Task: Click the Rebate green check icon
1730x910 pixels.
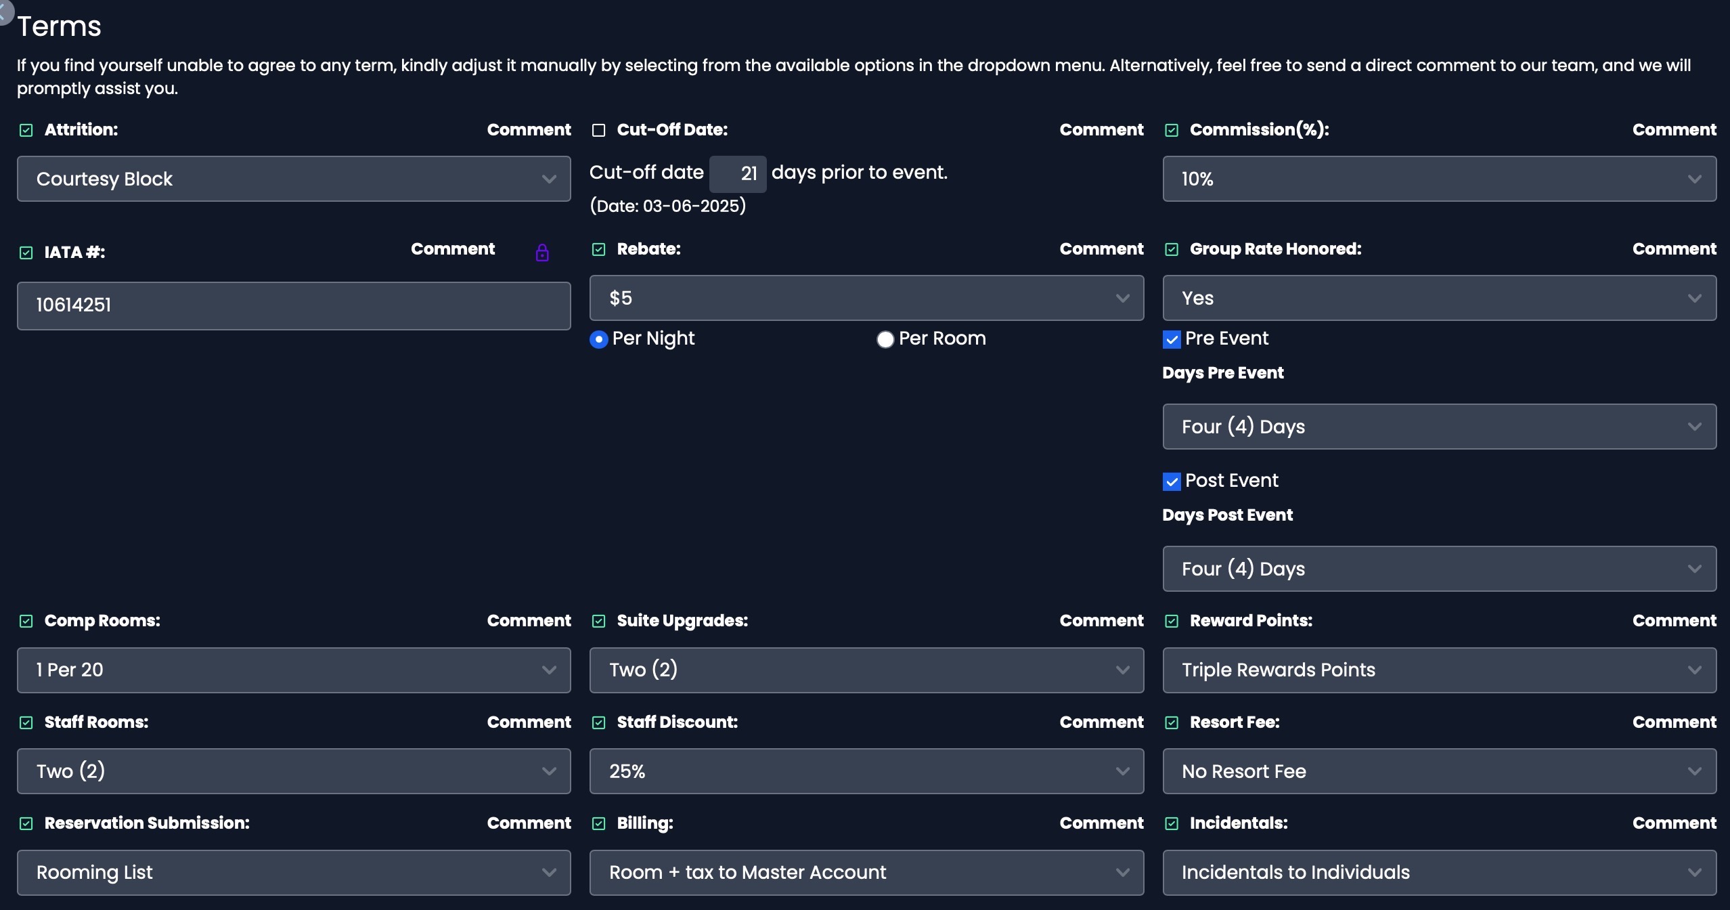Action: (598, 250)
